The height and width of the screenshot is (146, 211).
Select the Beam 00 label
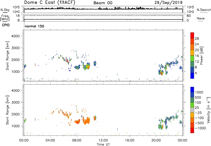(103, 3)
